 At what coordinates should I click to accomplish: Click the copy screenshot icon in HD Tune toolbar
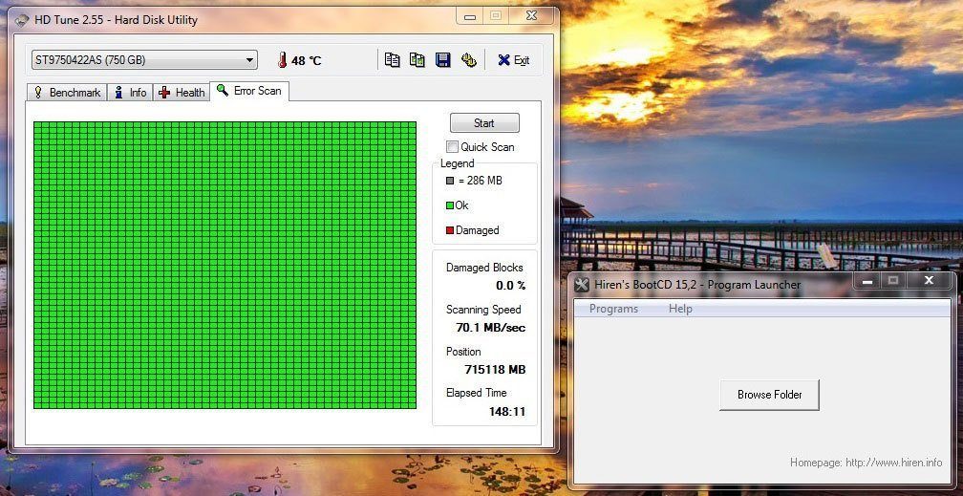417,59
